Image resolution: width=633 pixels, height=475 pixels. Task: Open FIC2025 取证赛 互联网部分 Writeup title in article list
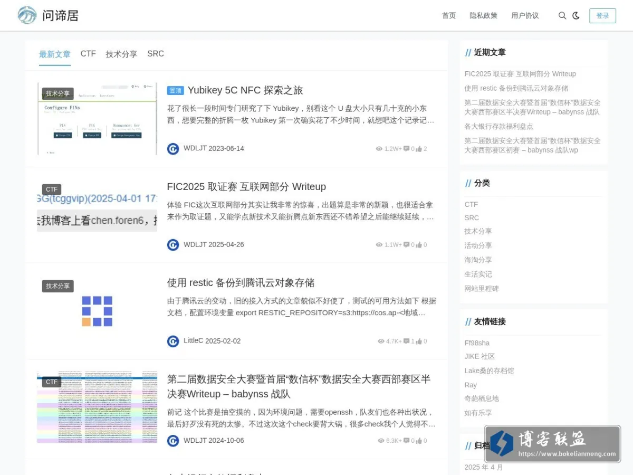pyautogui.click(x=246, y=187)
